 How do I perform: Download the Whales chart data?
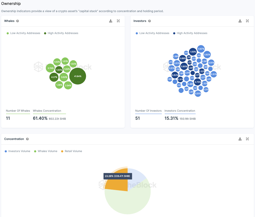(x=111, y=21)
